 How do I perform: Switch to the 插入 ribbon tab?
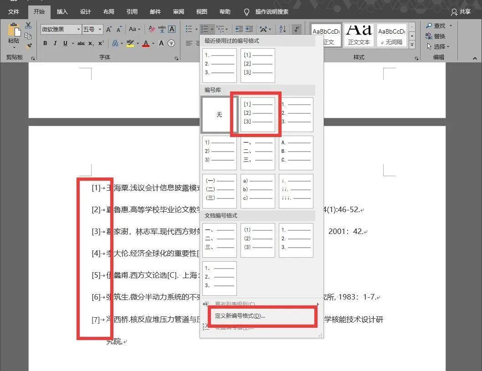(x=62, y=12)
